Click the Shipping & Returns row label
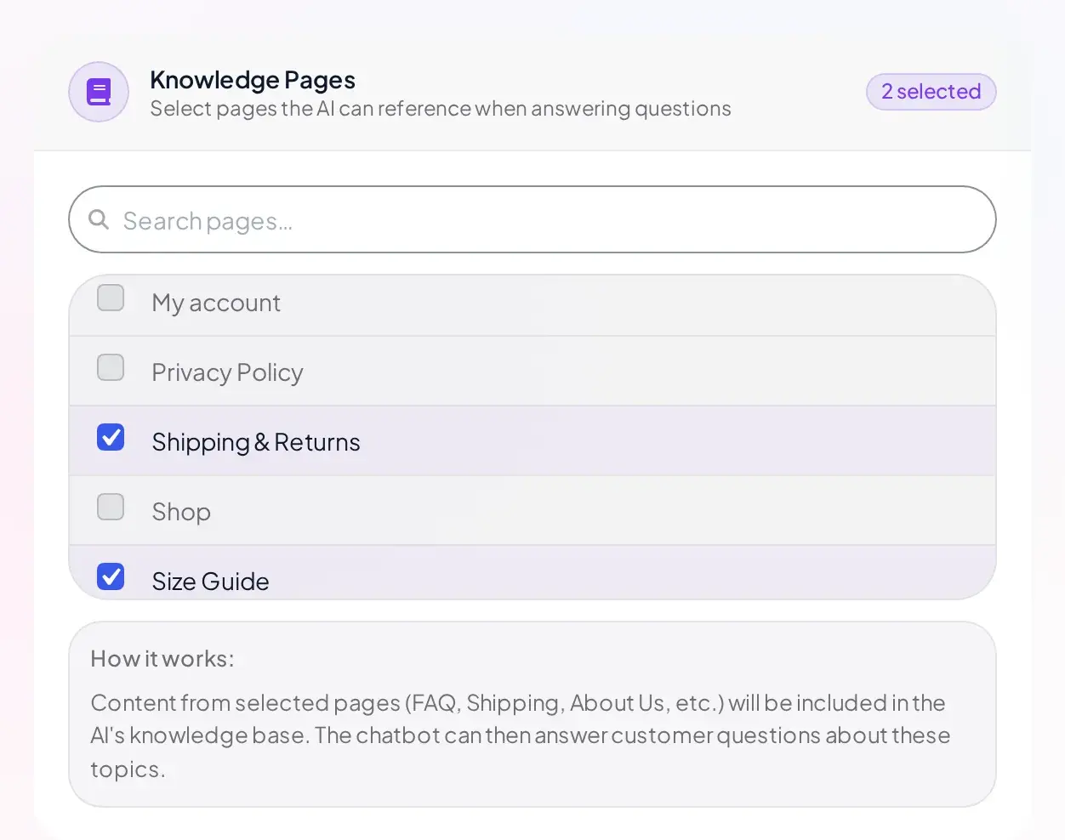The image size is (1065, 840). 256,443
